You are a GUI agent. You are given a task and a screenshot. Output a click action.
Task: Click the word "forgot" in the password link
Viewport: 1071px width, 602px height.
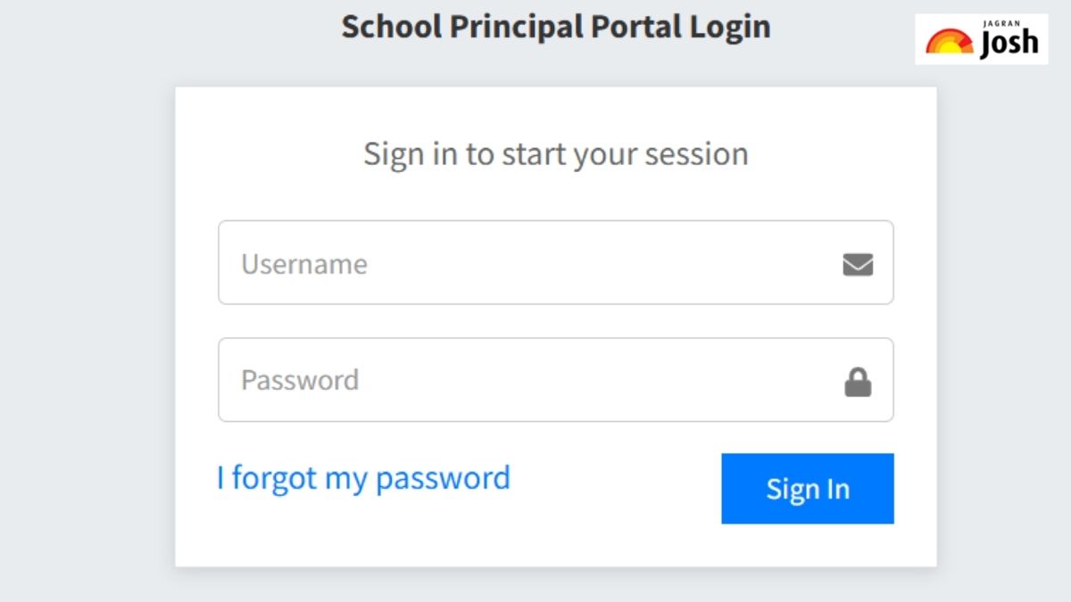tap(274, 478)
